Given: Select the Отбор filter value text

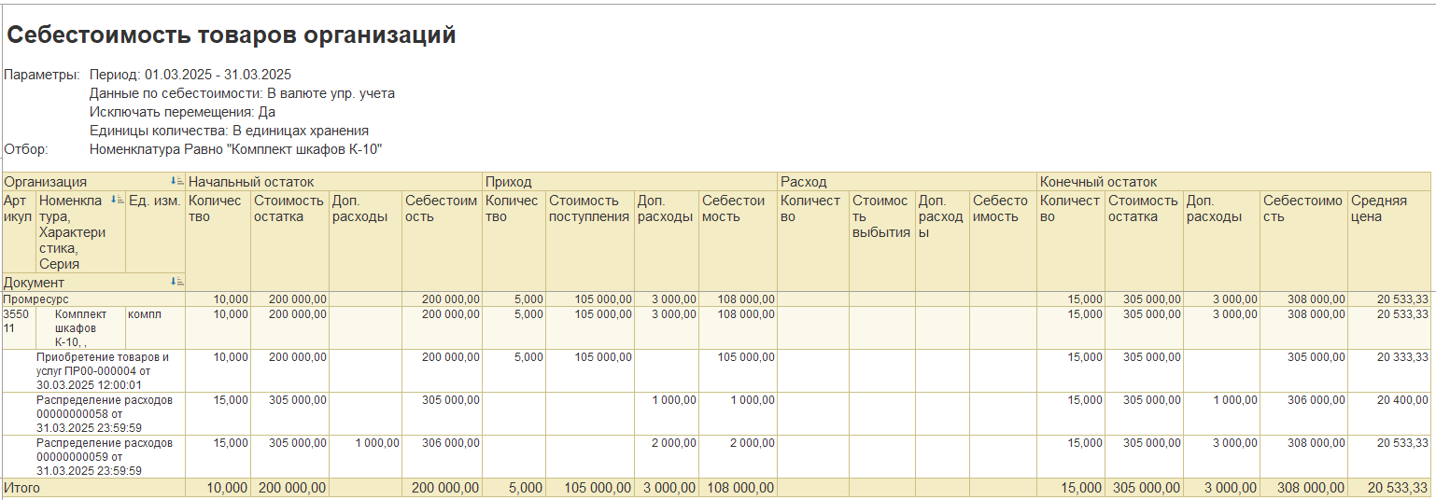Looking at the screenshot, I should click(x=235, y=148).
